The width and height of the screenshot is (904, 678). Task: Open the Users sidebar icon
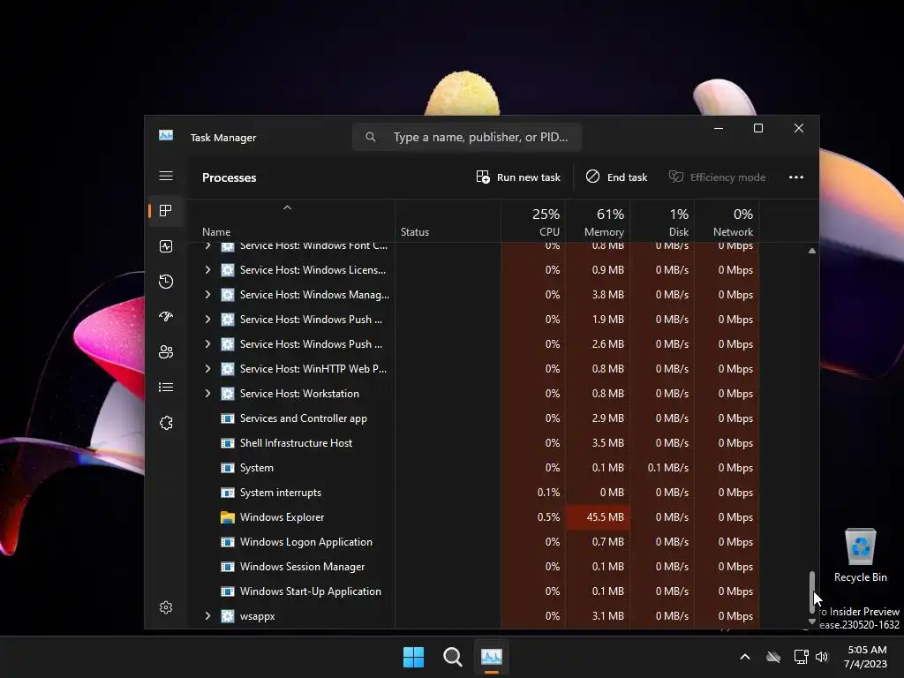[166, 351]
